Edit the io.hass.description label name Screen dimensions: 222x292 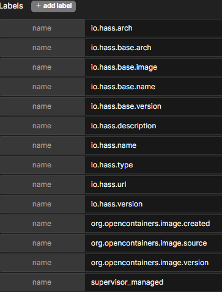(154, 126)
